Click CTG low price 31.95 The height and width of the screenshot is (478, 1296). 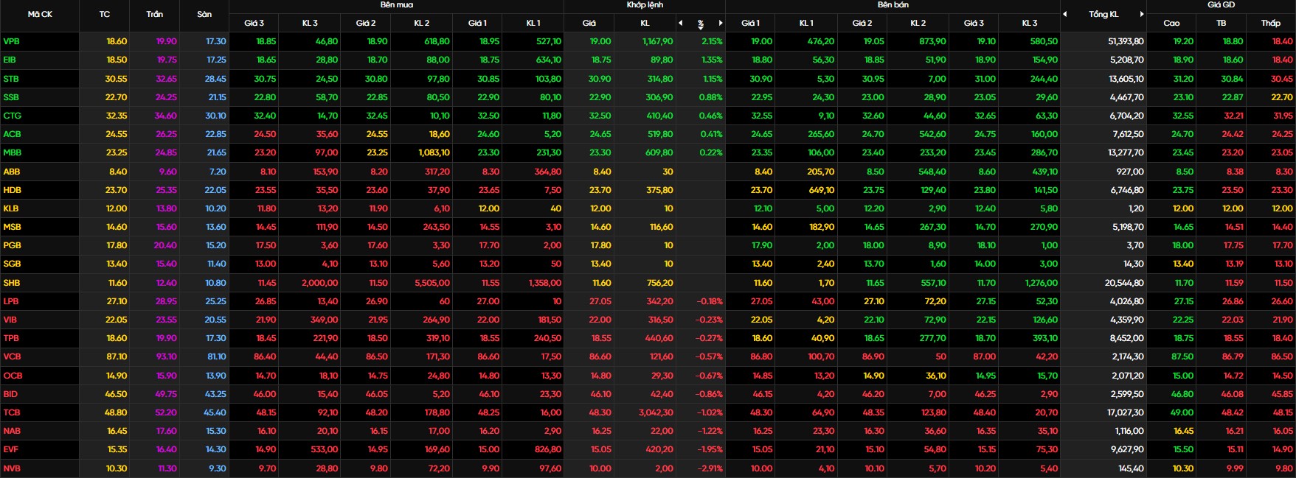[1282, 116]
